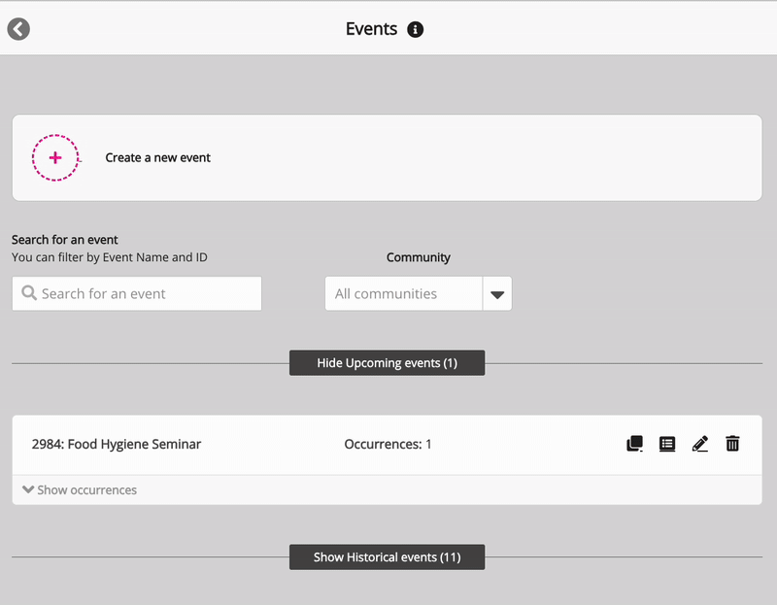
Task: Open the Events info icon
Action: (416, 29)
